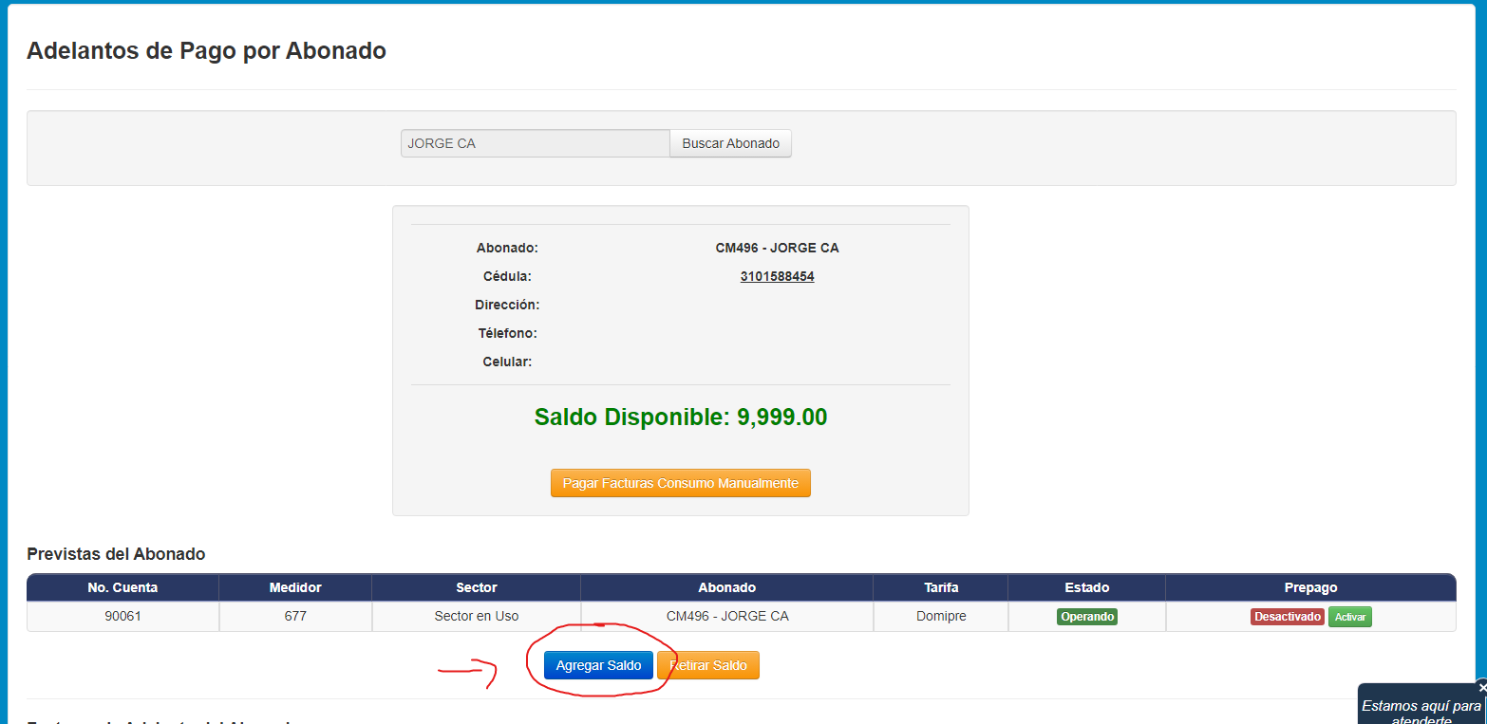This screenshot has height=724, width=1487.
Task: Close the chat widget with the X icon
Action: (x=1482, y=687)
